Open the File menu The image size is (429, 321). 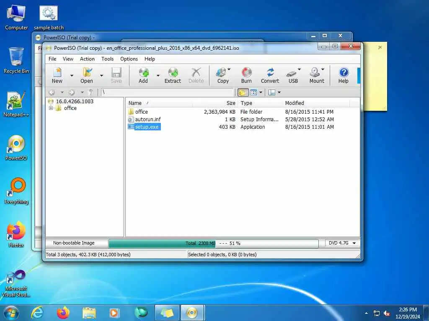point(52,59)
